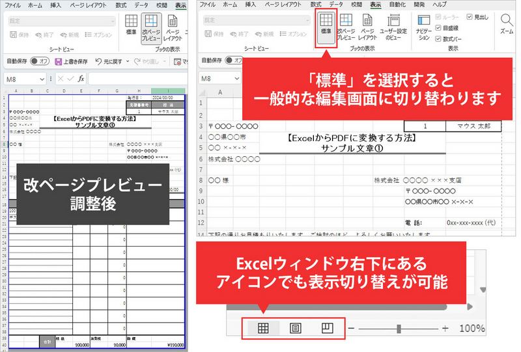
Task: Open ユーザー設定のビュー custom views
Action: pos(393,27)
